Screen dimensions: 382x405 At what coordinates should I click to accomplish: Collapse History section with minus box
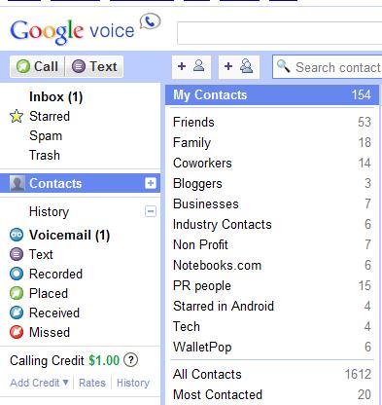(x=151, y=211)
